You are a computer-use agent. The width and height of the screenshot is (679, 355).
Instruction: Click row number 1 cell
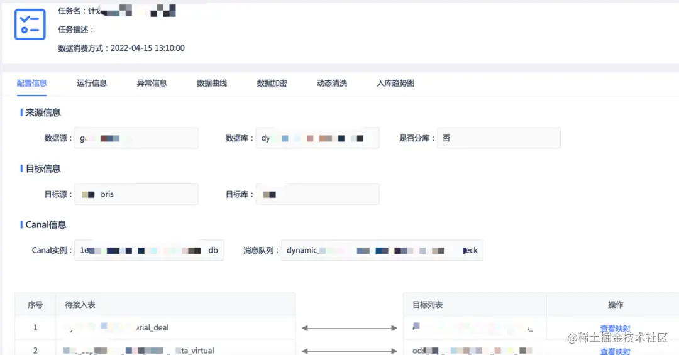pyautogui.click(x=35, y=328)
